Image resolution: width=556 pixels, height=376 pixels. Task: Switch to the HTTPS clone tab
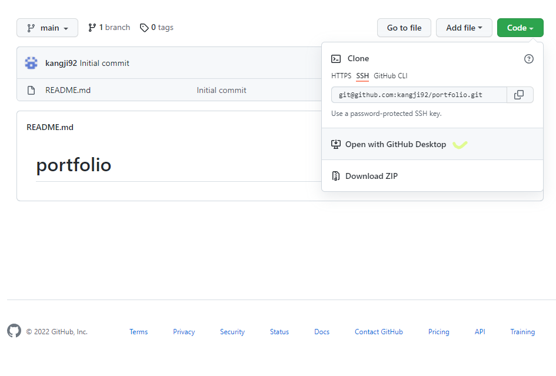pos(341,75)
